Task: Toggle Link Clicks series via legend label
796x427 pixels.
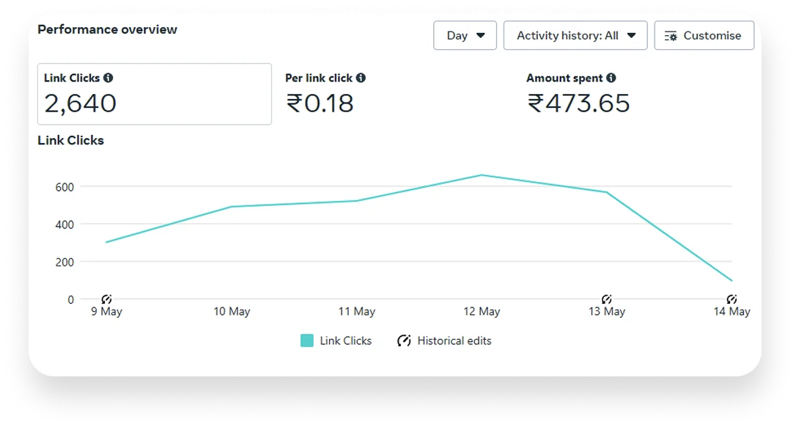Action: coord(345,340)
